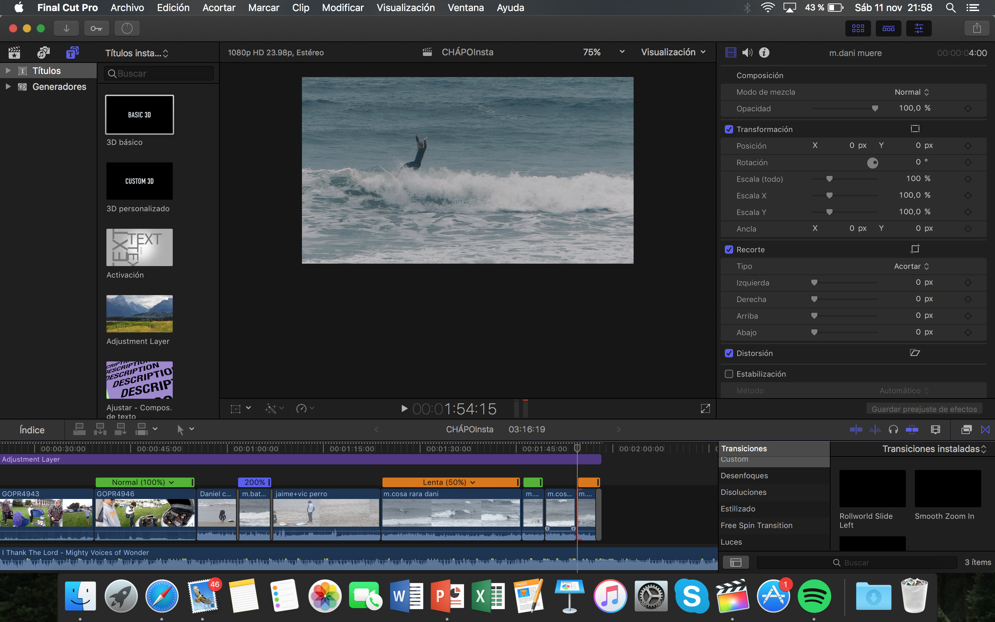The width and height of the screenshot is (995, 622).
Task: Expand the Generadores tree item
Action: pyautogui.click(x=7, y=86)
